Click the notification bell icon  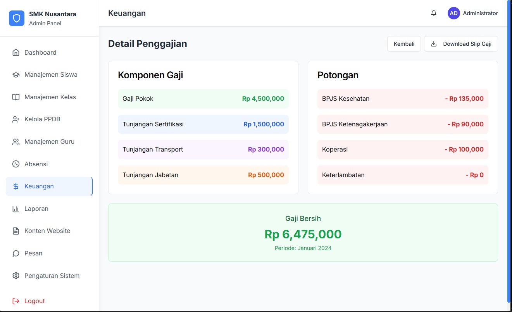(434, 13)
